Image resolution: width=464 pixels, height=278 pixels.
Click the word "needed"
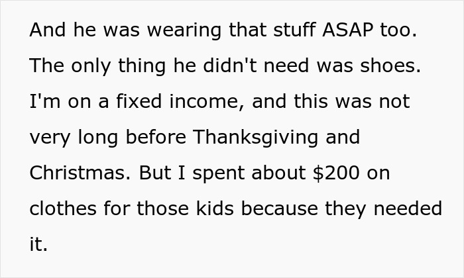click(x=408, y=208)
